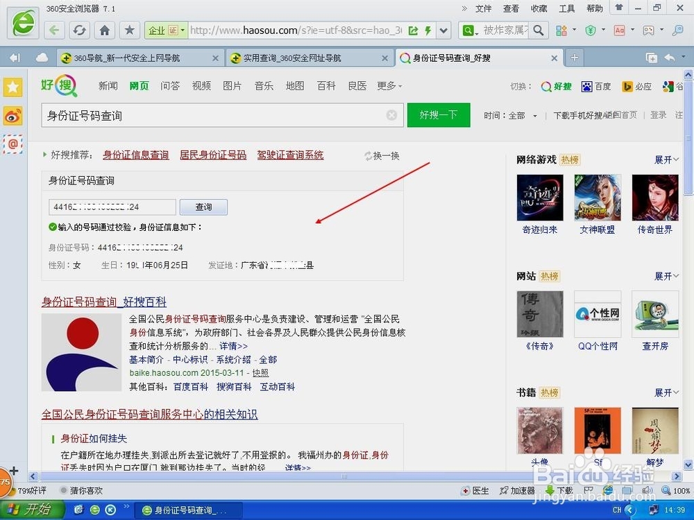Switch to the 360导航 tab
694x520 pixels.
point(139,58)
